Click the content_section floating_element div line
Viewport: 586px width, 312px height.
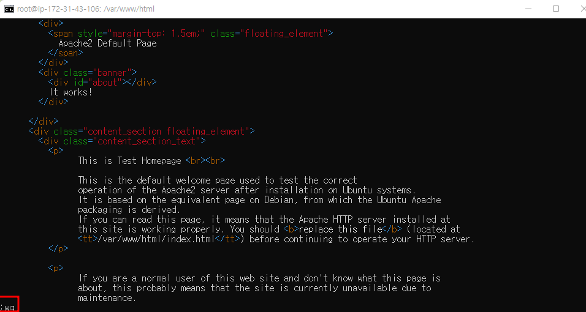142,131
